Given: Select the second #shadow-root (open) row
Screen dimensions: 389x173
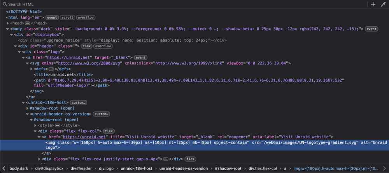Looking at the screenshot, I should tap(56, 120).
